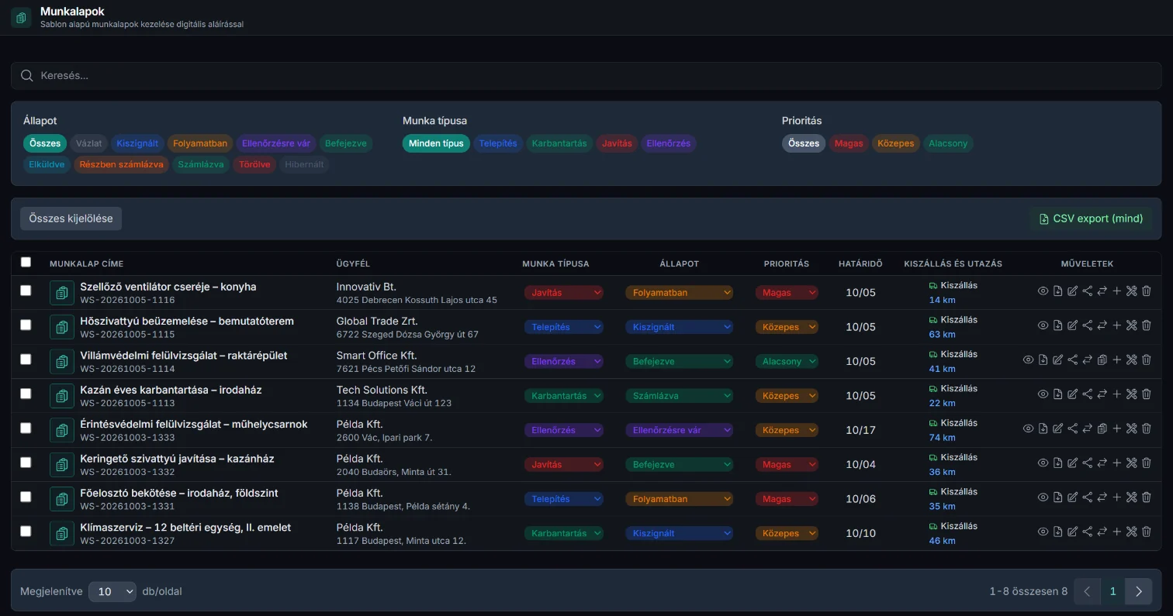Click the clipboard copy icon in Villámvédelmi felülvizsgálat row
Image resolution: width=1173 pixels, height=616 pixels.
(x=1102, y=360)
